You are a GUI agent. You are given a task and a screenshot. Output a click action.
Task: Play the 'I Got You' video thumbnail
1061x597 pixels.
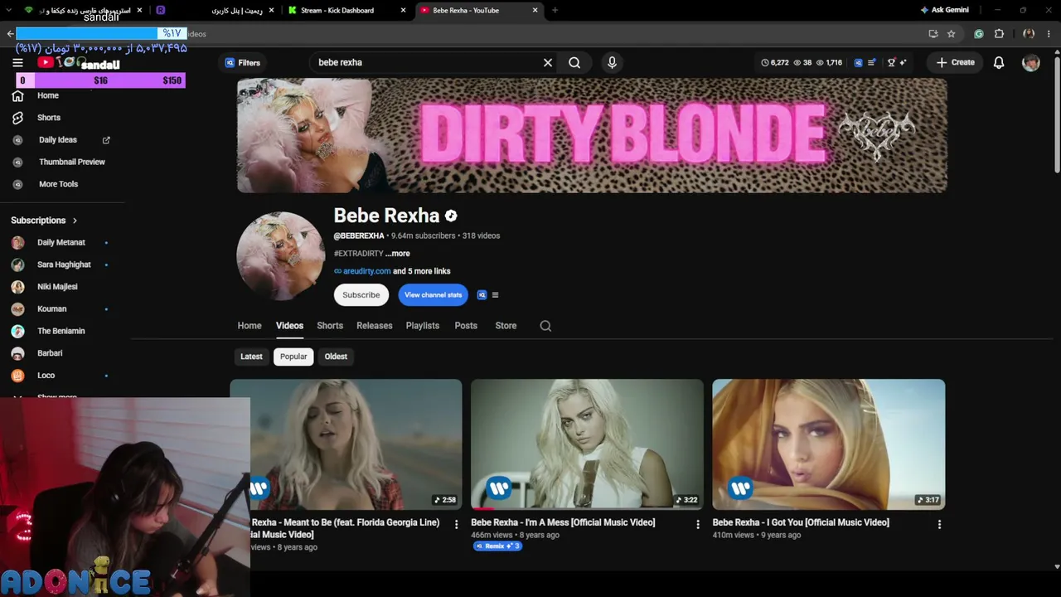coord(829,444)
